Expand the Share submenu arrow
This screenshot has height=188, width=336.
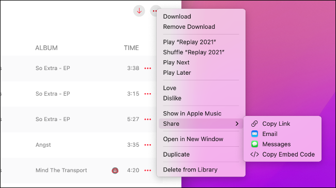click(237, 124)
